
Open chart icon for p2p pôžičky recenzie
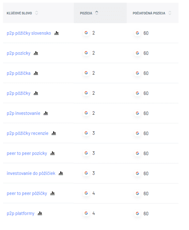(54, 133)
